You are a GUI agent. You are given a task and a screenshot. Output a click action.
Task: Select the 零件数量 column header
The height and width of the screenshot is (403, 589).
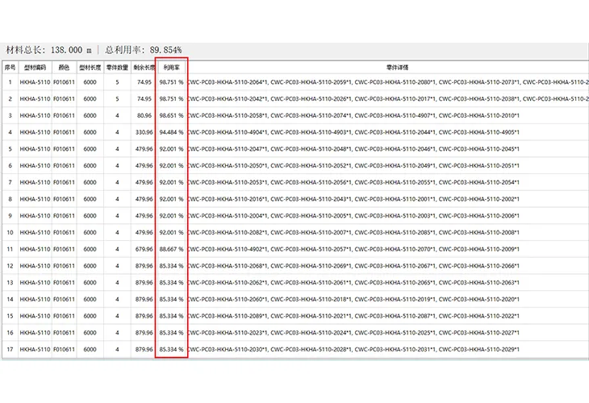pyautogui.click(x=117, y=68)
